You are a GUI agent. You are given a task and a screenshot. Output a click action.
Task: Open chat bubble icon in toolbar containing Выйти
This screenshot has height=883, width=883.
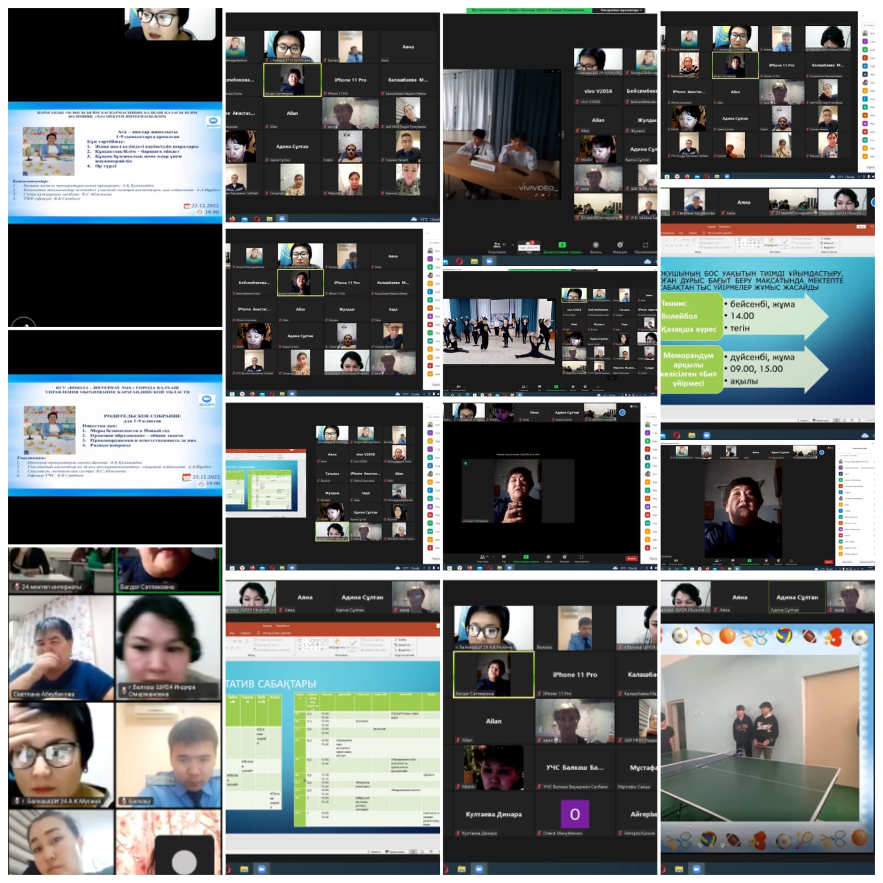503,558
